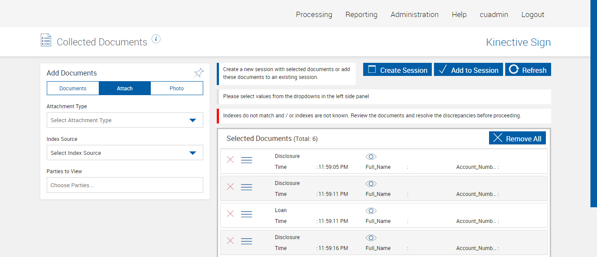Click drag handle on 11:59:16 PM Disclosure

point(246,241)
